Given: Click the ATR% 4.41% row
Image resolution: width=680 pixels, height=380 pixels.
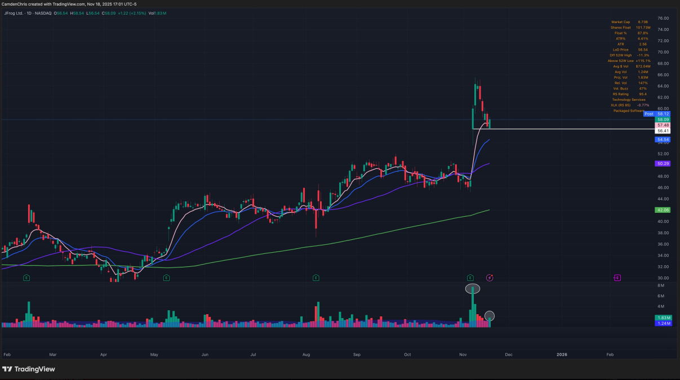Looking at the screenshot, I should pos(632,39).
